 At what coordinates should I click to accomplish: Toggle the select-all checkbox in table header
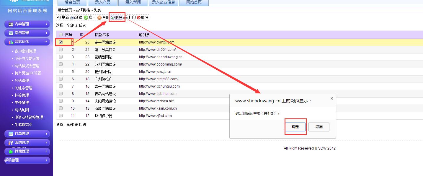(61, 34)
